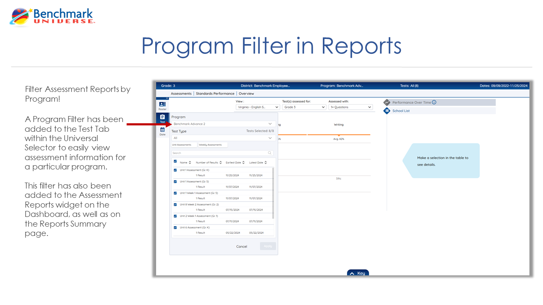
Task: Click the Writing column heading
Action: 339,125
